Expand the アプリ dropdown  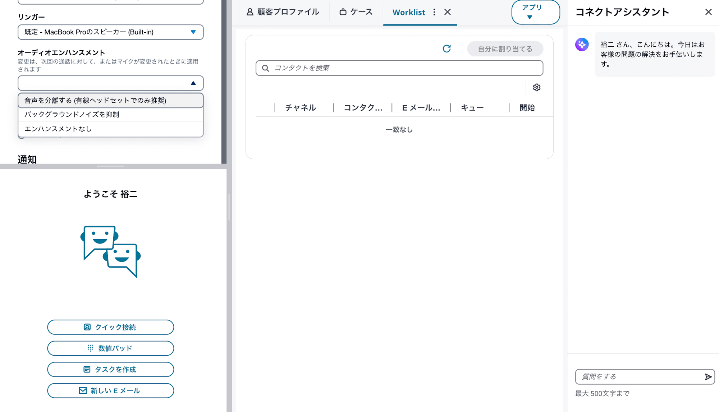[x=535, y=11]
